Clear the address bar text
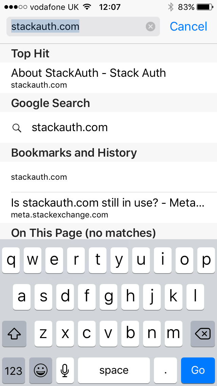The width and height of the screenshot is (217, 386). point(150,27)
